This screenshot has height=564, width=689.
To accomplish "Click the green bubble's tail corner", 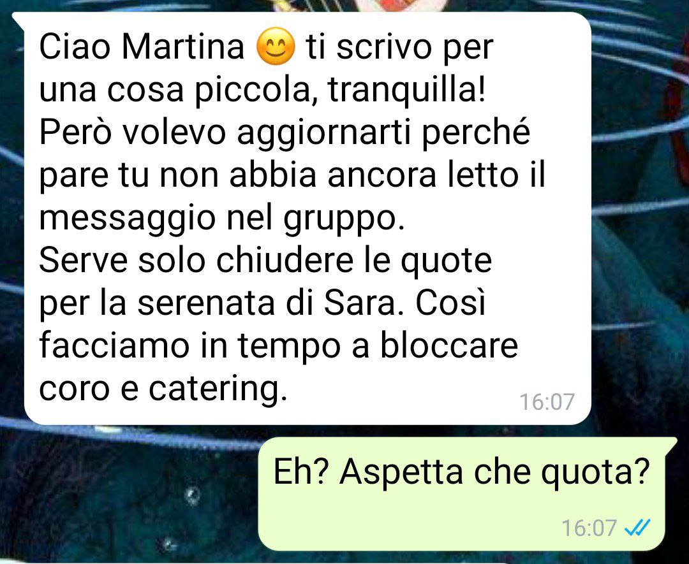I will [x=671, y=444].
